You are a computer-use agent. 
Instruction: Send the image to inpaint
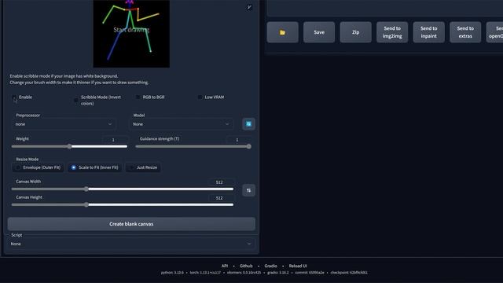pos(428,32)
